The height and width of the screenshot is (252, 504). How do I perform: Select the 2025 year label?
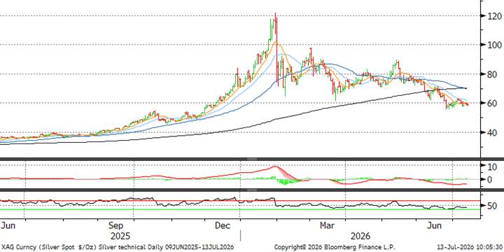point(120,236)
